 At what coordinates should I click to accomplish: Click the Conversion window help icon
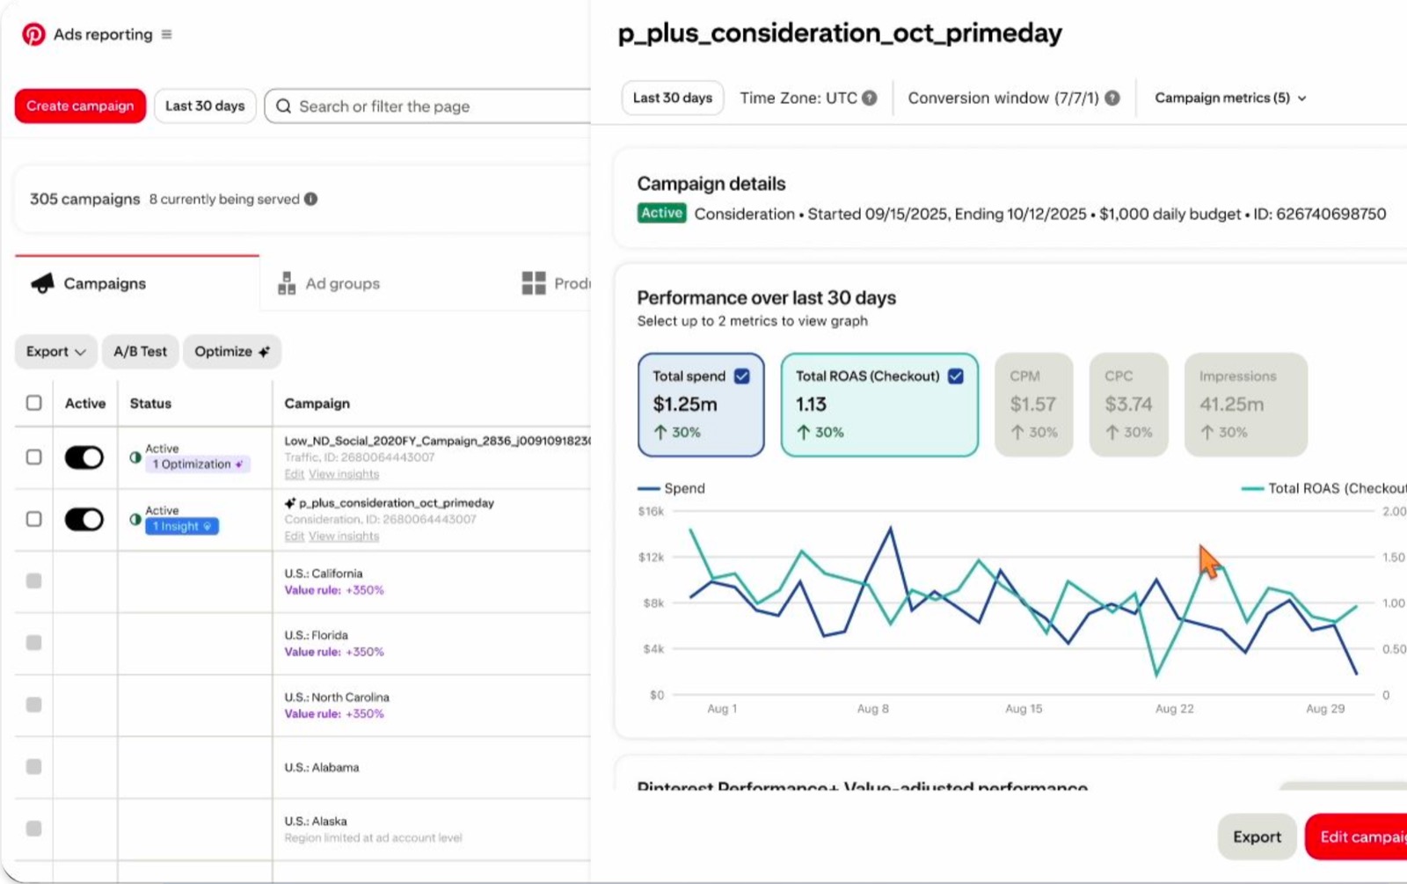click(x=1112, y=98)
